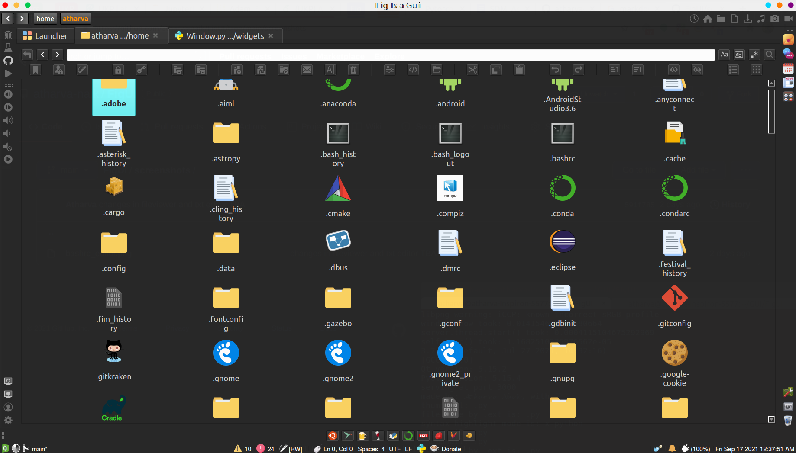Click the key icon in the toolbar

pos(142,70)
